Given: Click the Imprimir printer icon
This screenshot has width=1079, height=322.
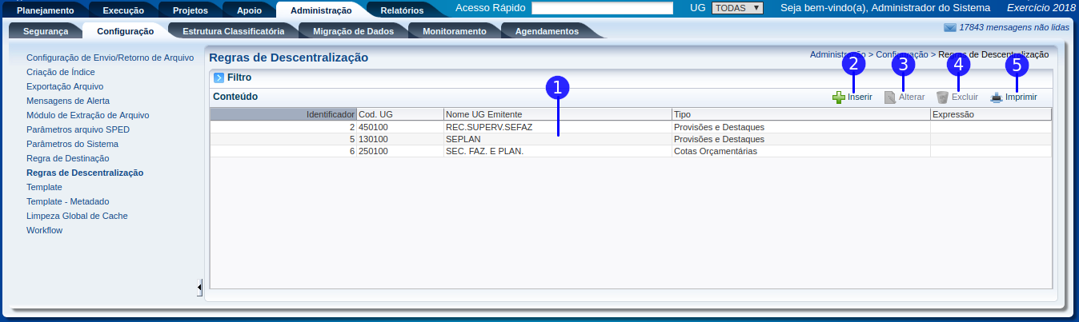Looking at the screenshot, I should pyautogui.click(x=997, y=97).
